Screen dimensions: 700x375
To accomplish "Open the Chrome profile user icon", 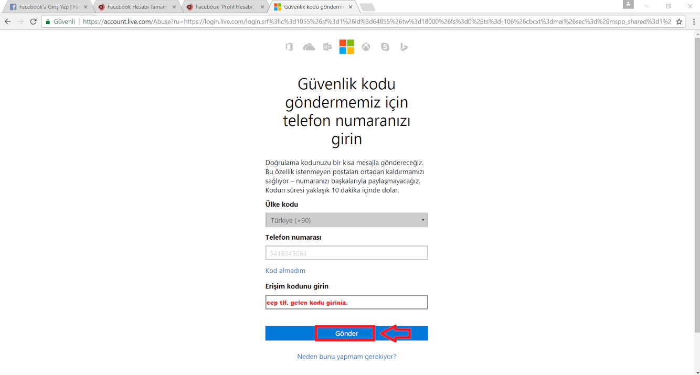I will 628,5.
